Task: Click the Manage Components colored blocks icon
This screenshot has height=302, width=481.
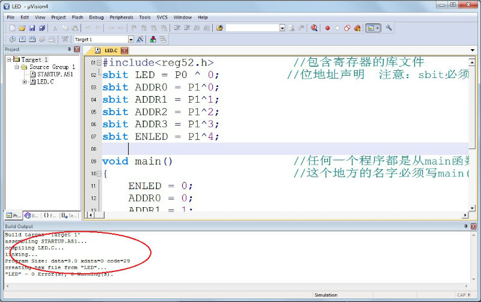Action: click(153, 39)
